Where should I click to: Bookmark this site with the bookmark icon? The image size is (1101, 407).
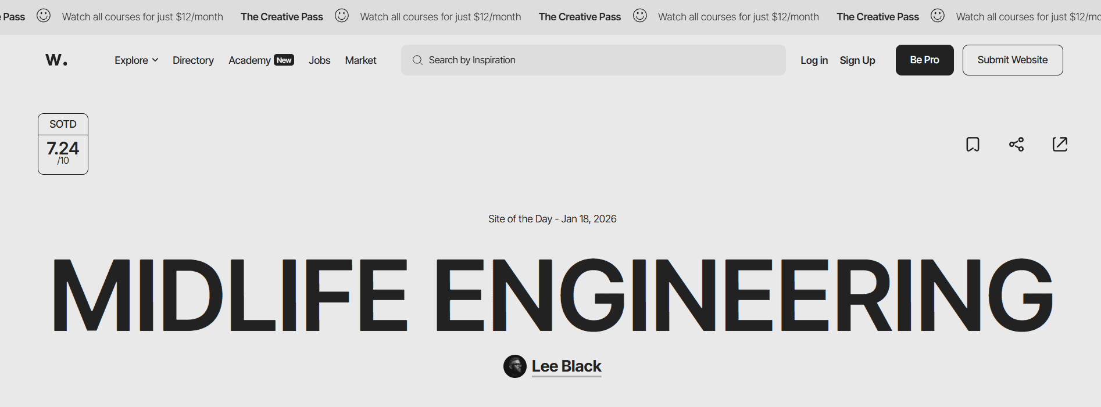click(x=973, y=144)
